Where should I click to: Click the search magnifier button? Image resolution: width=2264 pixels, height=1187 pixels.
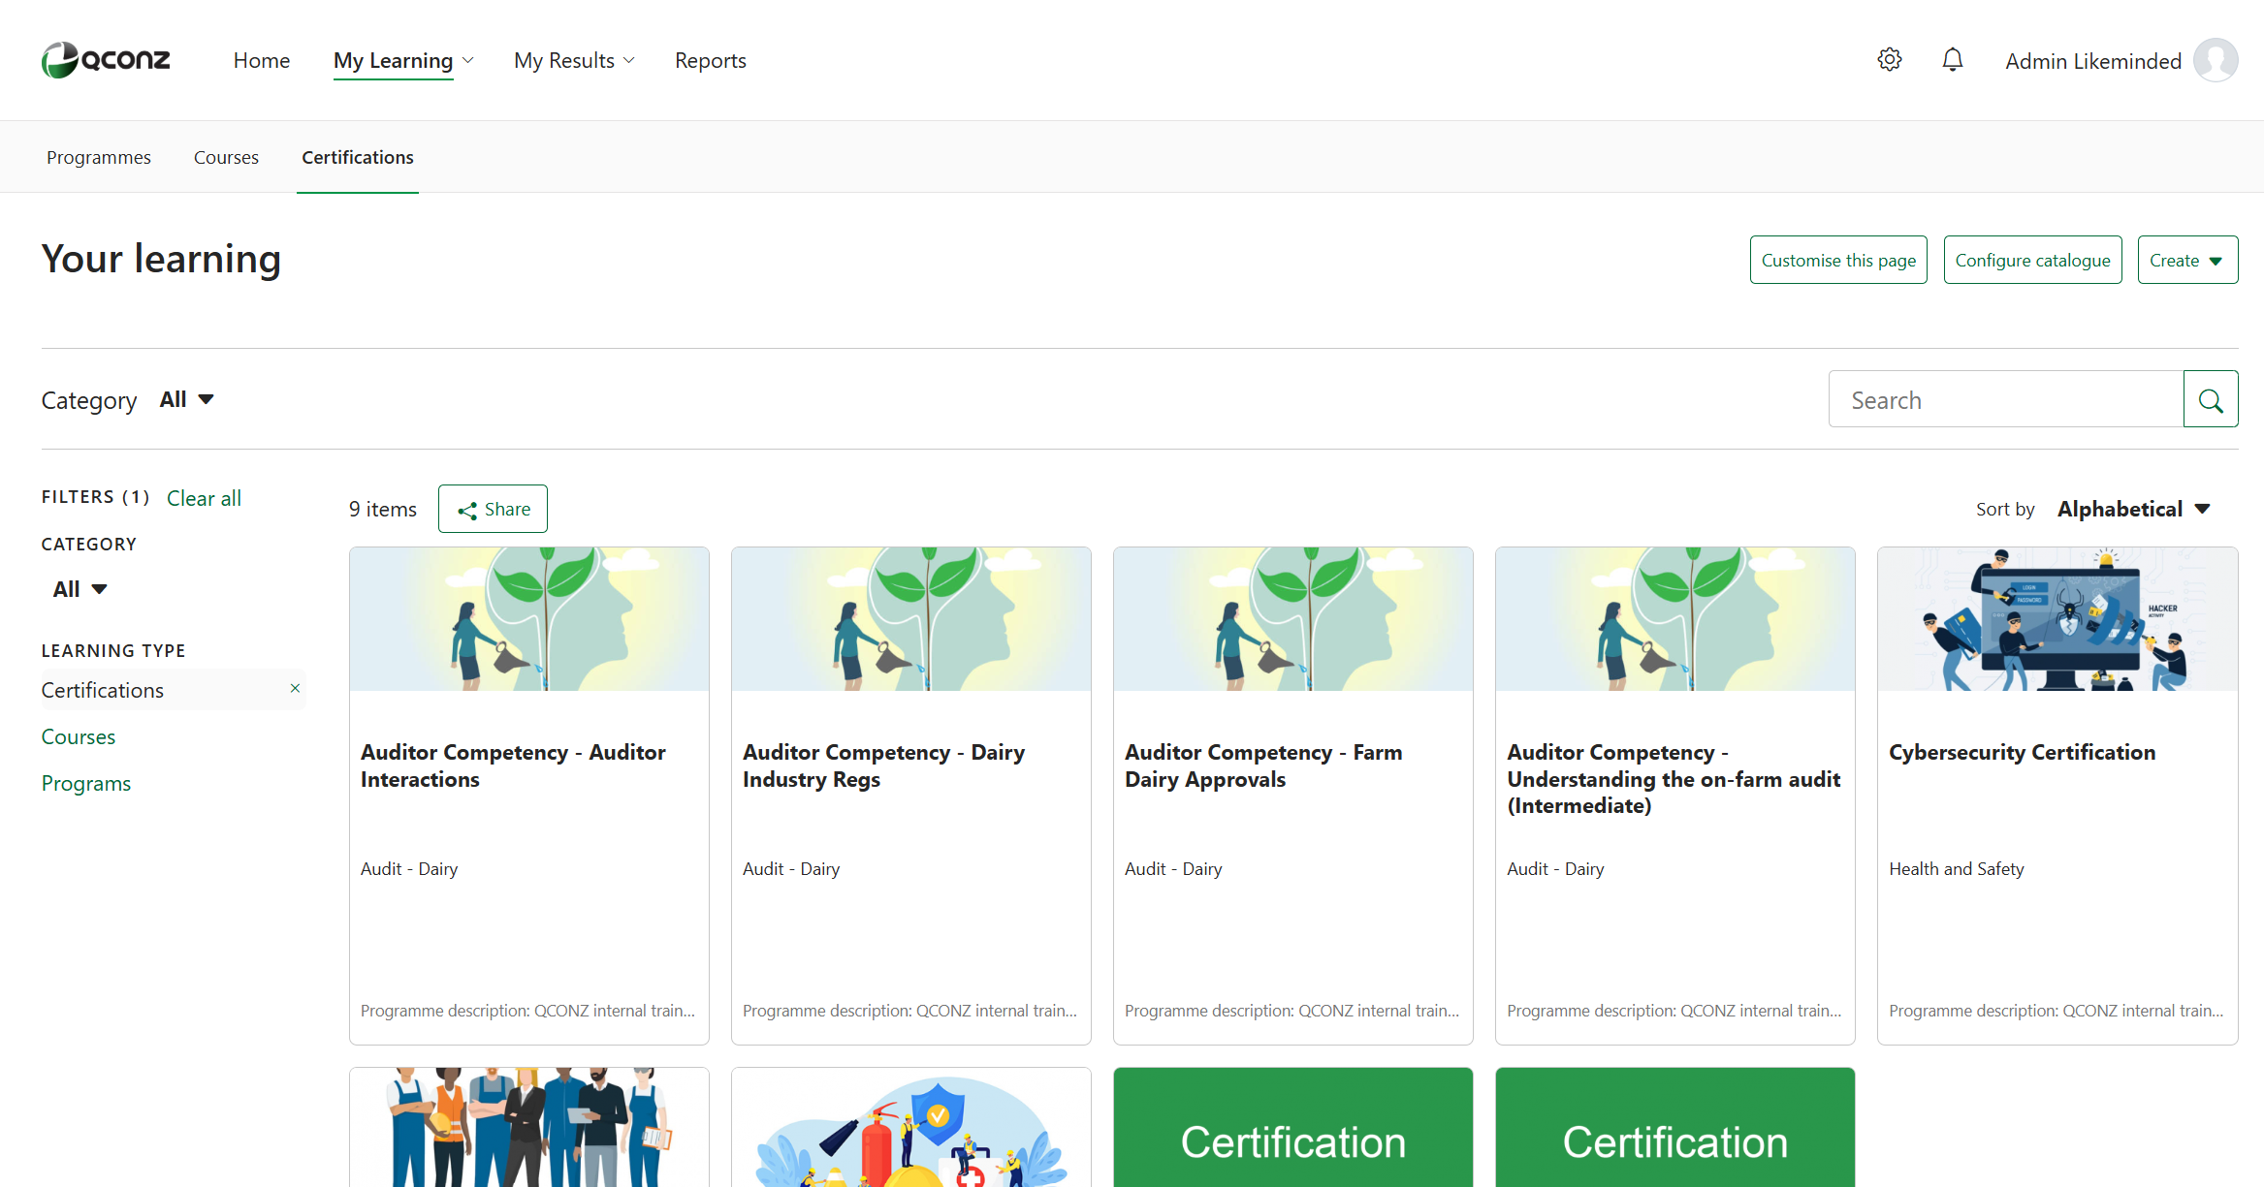[2211, 399]
